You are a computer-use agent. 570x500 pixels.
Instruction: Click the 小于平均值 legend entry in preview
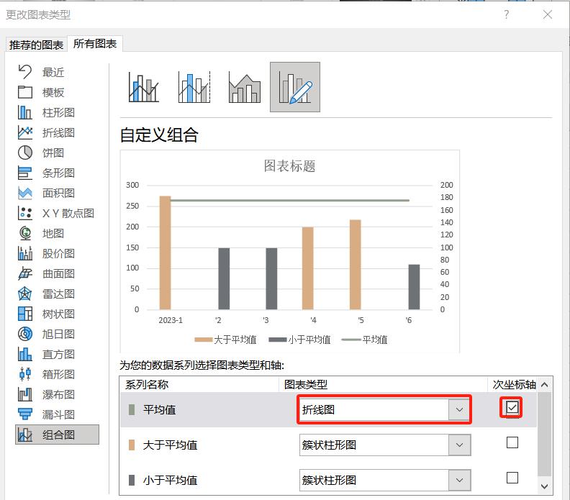click(x=299, y=340)
